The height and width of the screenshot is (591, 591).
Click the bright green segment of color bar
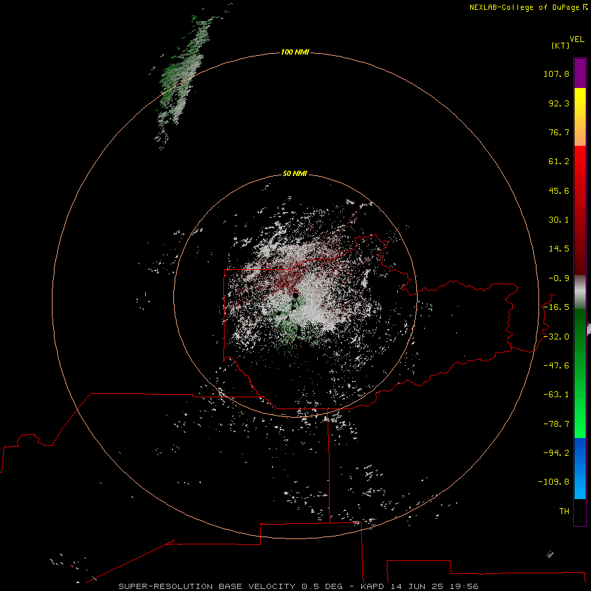click(x=580, y=414)
